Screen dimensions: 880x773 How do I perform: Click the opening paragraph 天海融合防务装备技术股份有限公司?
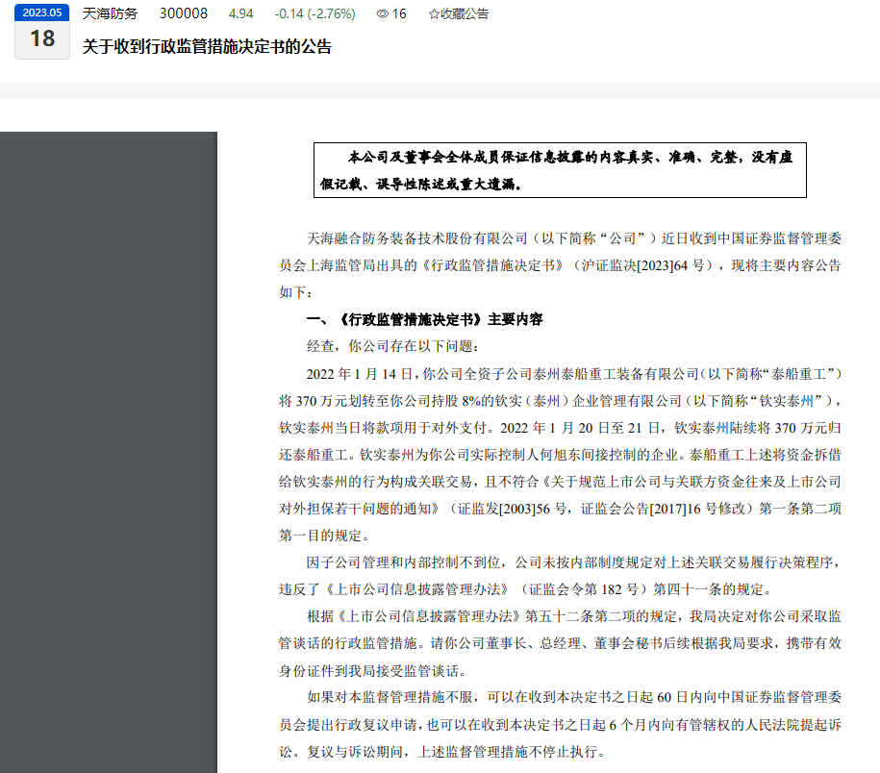click(x=560, y=265)
